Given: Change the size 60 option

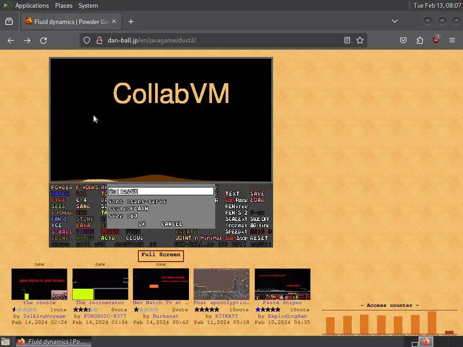Looking at the screenshot, I should [x=123, y=216].
